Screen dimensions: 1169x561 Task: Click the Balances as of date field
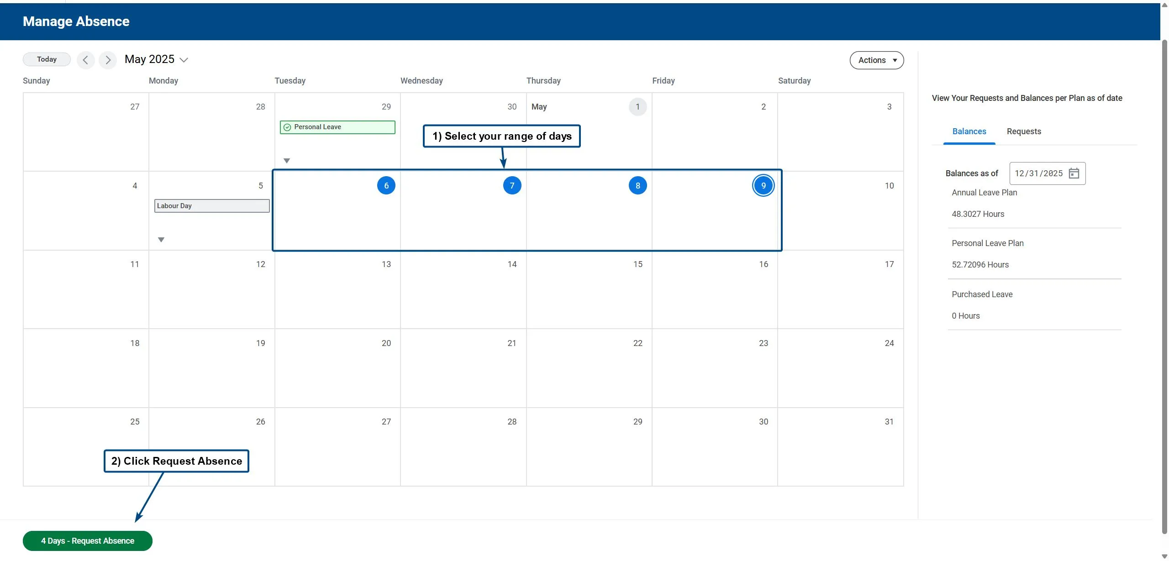(x=1038, y=173)
